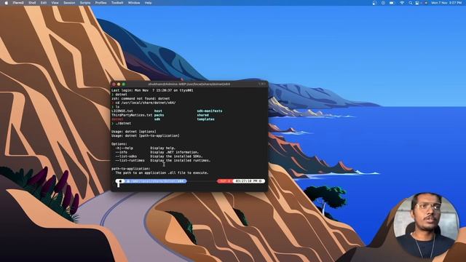
Task: Open the Session menu
Action: pos(69,3)
